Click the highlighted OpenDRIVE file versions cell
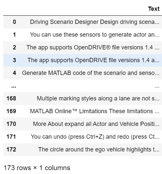The height and width of the screenshot is (174, 162). [x=93, y=60]
